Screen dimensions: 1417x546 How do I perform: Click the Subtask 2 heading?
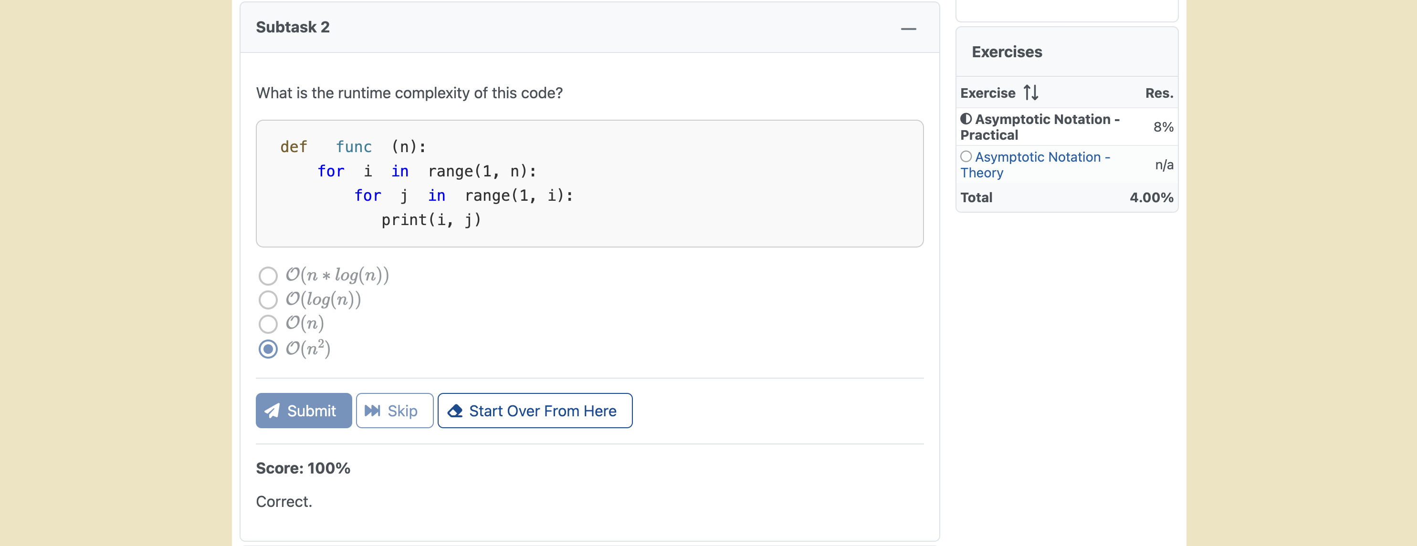click(293, 27)
